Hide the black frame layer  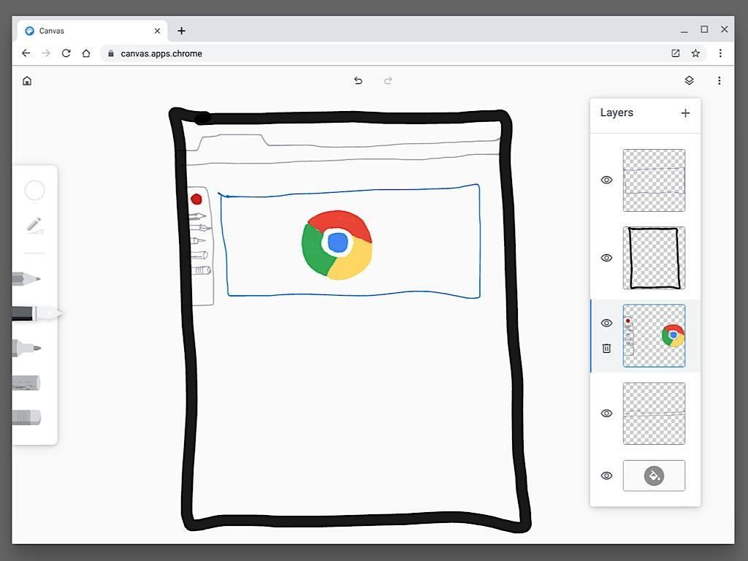[x=606, y=258]
